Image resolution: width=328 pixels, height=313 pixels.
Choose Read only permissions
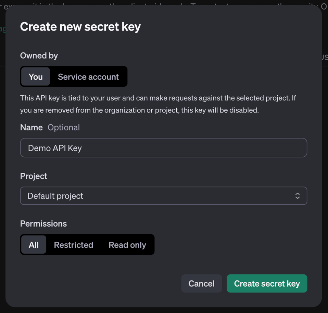[127, 244]
